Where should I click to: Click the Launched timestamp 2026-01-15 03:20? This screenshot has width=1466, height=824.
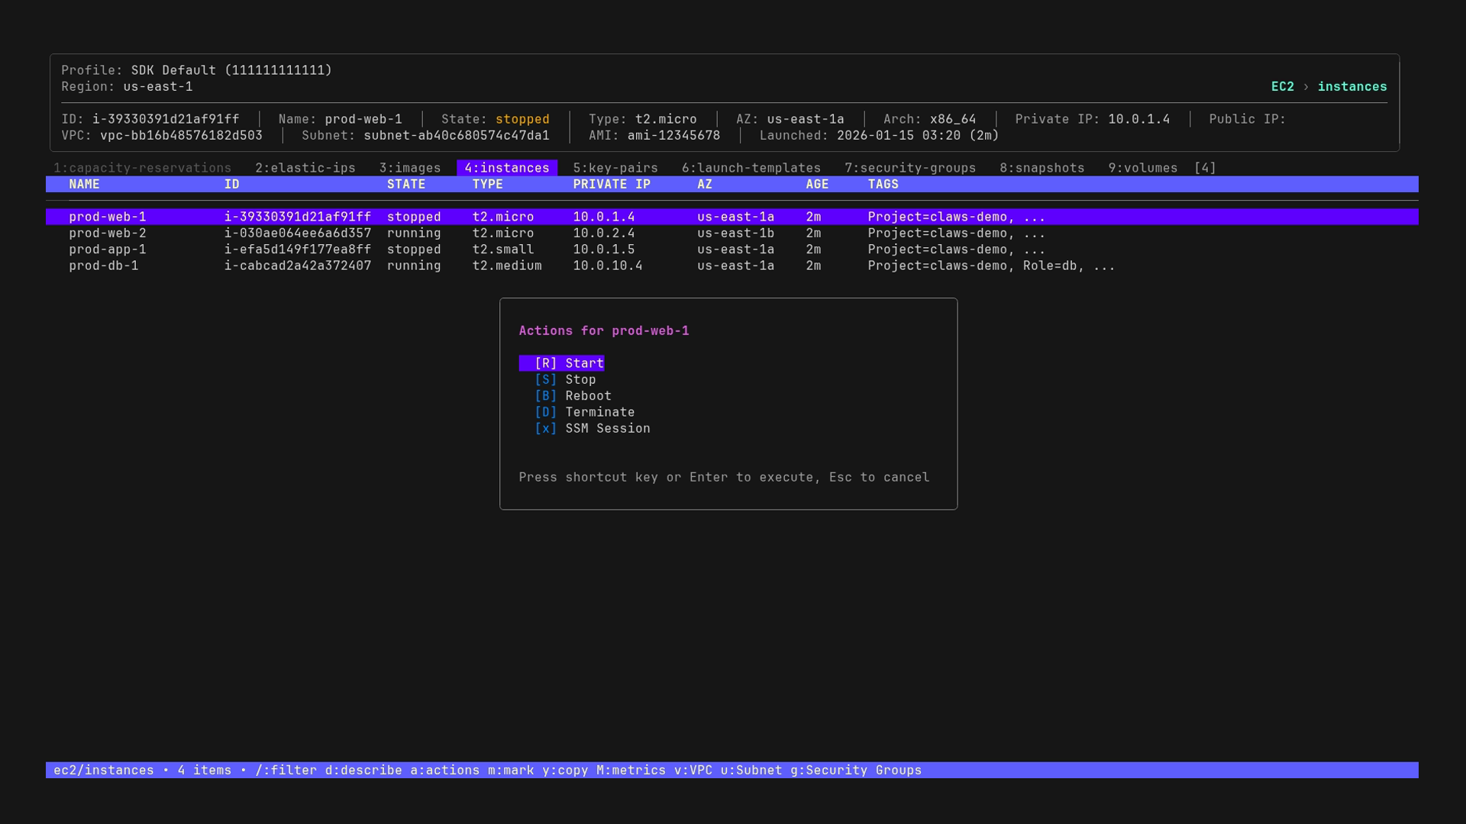coord(899,136)
